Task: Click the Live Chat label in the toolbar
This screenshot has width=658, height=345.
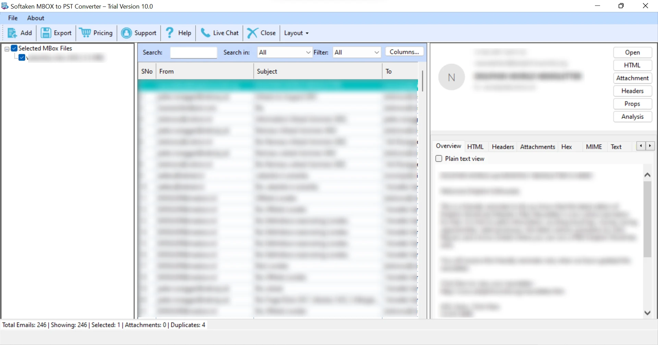Action: (x=226, y=33)
